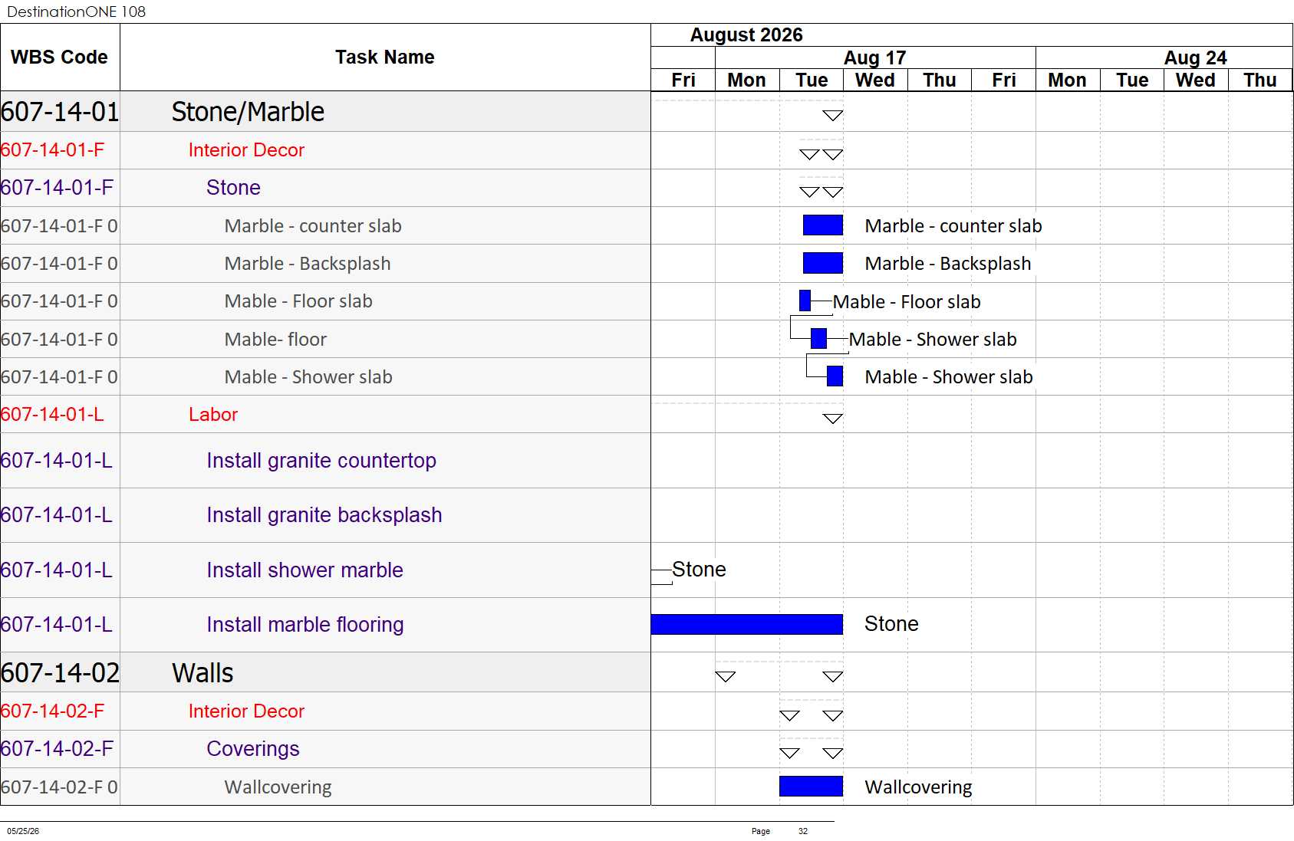Click the Gantt bar in Mable- floor row
The width and height of the screenshot is (1294, 841).
click(x=818, y=338)
